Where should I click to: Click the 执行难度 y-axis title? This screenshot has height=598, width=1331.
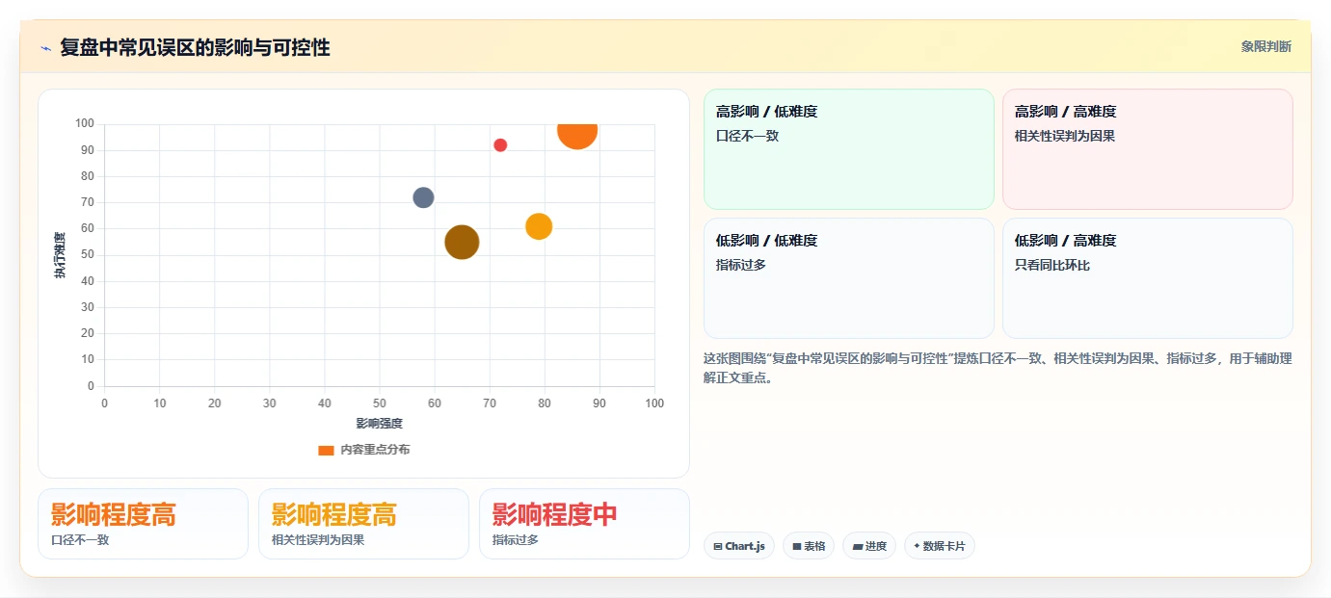(x=60, y=255)
